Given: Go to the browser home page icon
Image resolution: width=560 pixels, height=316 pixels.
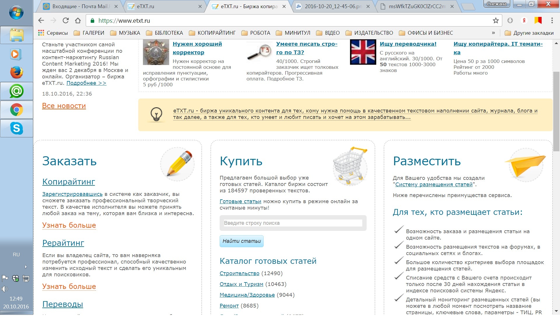Looking at the screenshot, I should tap(78, 20).
